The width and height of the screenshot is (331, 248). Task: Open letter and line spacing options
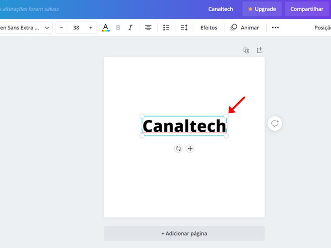click(x=184, y=28)
